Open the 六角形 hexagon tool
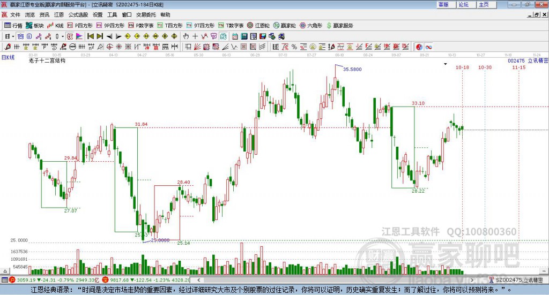This screenshot has height=295, width=549. (311, 26)
